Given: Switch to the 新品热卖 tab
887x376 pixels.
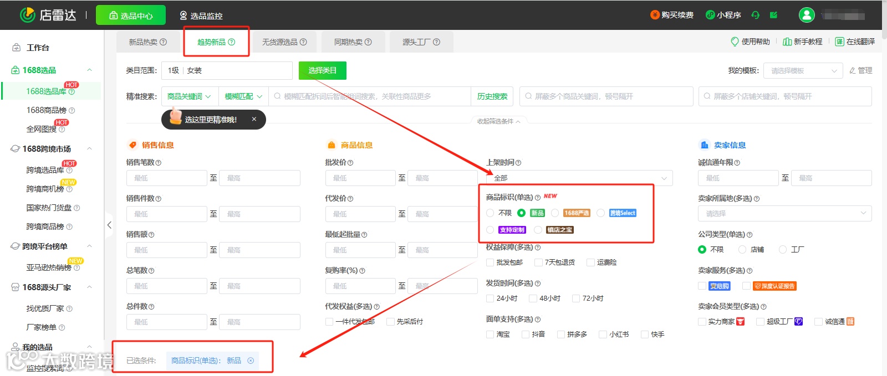Looking at the screenshot, I should pos(147,42).
